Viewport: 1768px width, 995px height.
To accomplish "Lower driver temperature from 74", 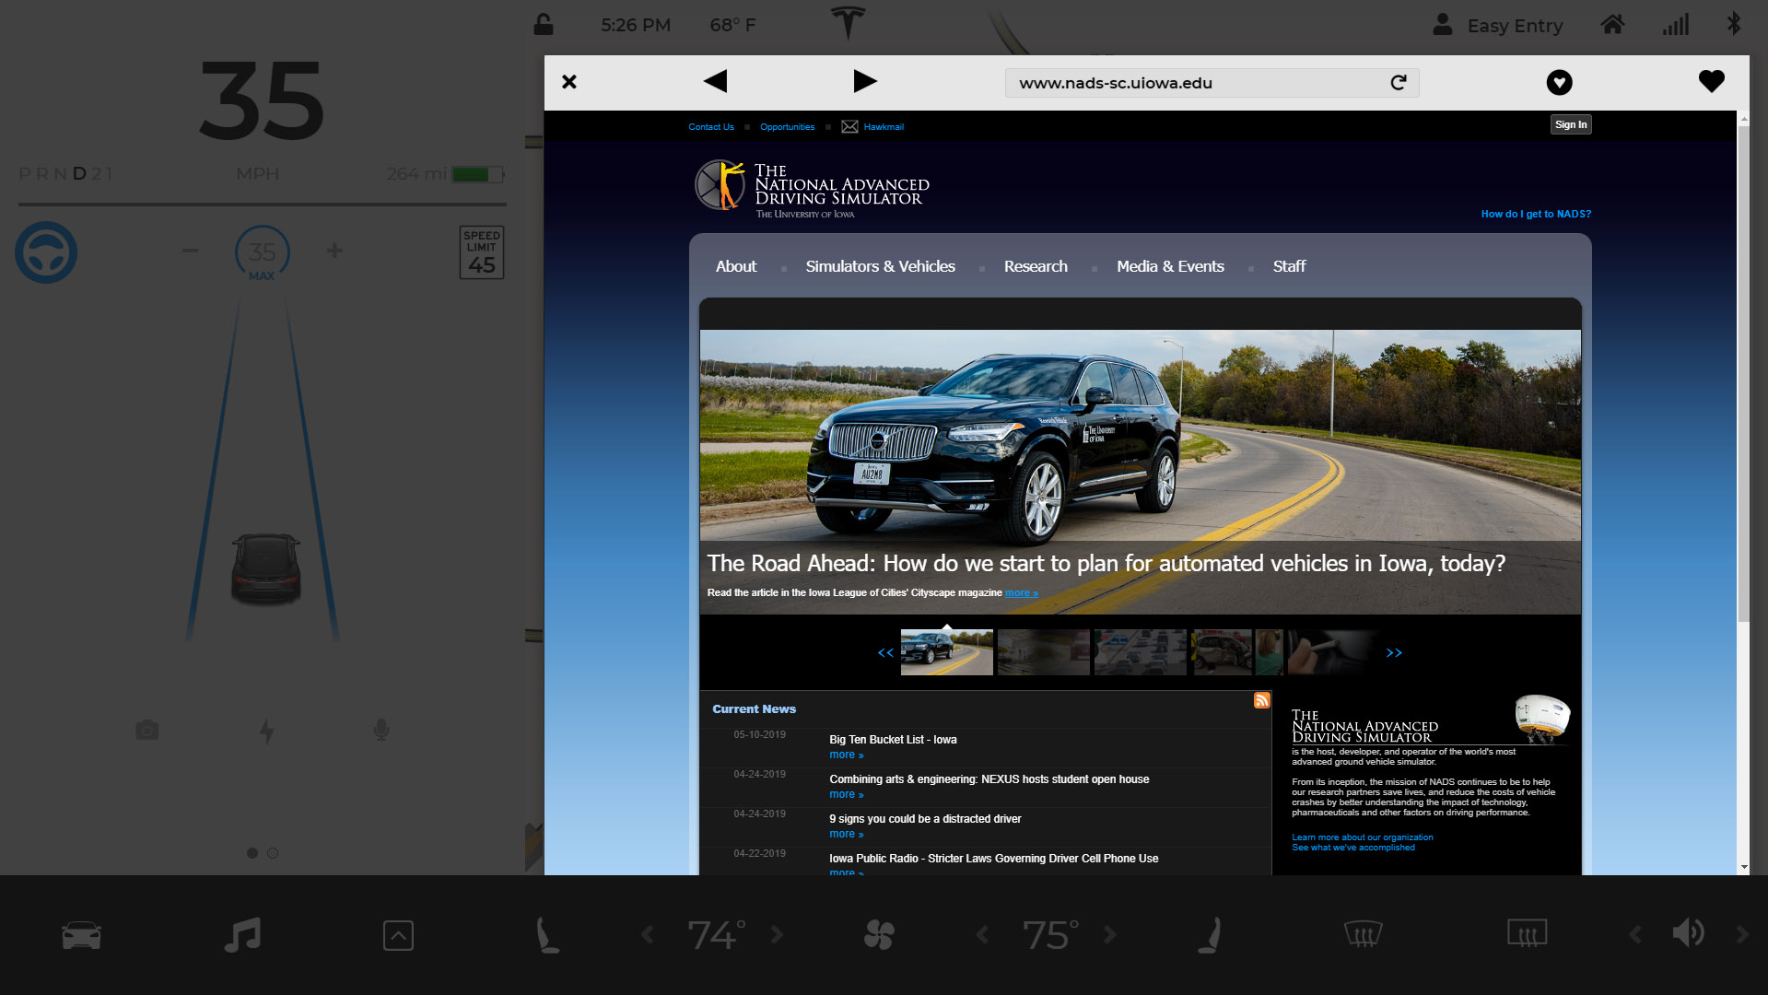I will pos(648,935).
